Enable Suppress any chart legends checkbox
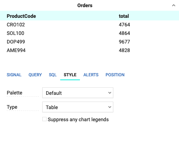This screenshot has height=149, width=179. (x=44, y=119)
